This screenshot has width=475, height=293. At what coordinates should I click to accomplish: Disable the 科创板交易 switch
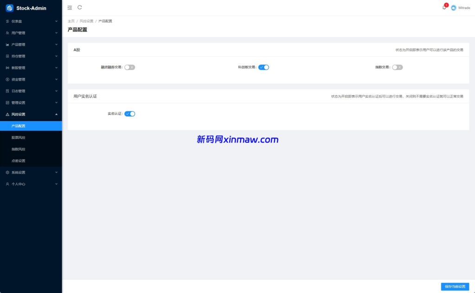click(263, 67)
